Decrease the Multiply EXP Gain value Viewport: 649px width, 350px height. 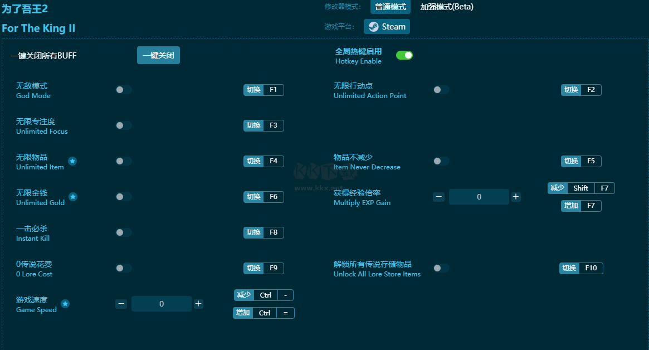tap(439, 197)
